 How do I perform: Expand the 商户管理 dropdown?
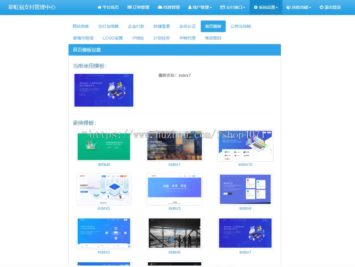click(200, 7)
